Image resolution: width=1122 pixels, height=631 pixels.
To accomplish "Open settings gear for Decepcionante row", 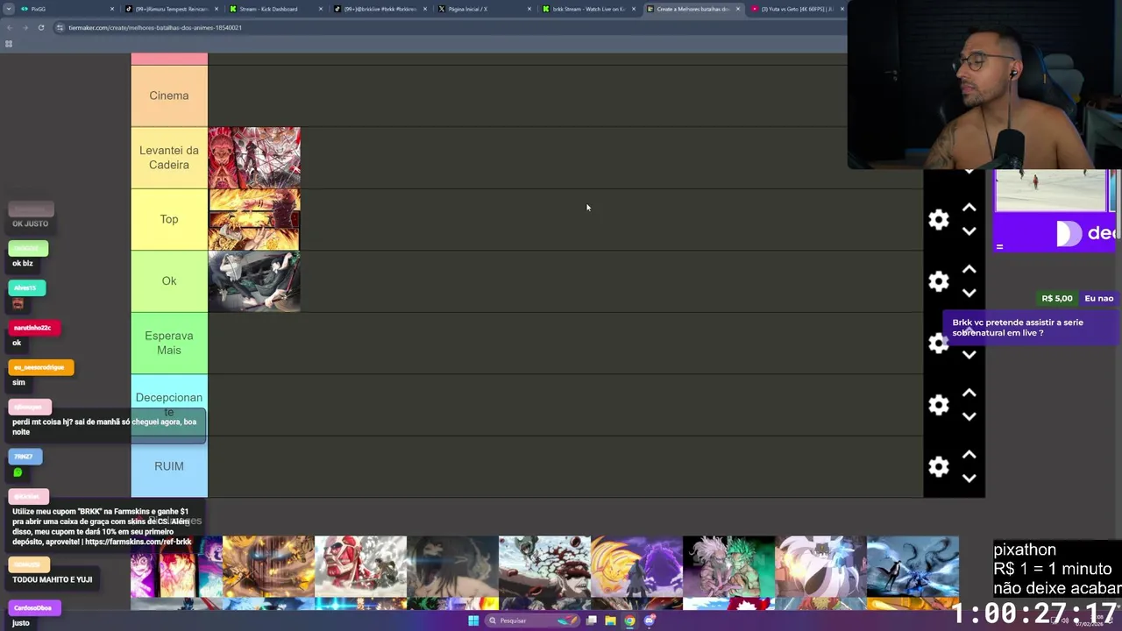I will pyautogui.click(x=939, y=405).
